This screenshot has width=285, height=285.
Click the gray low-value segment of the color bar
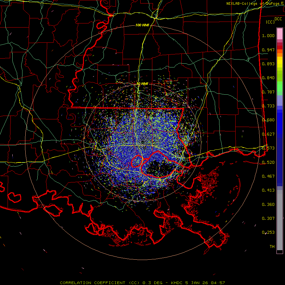point(280,220)
